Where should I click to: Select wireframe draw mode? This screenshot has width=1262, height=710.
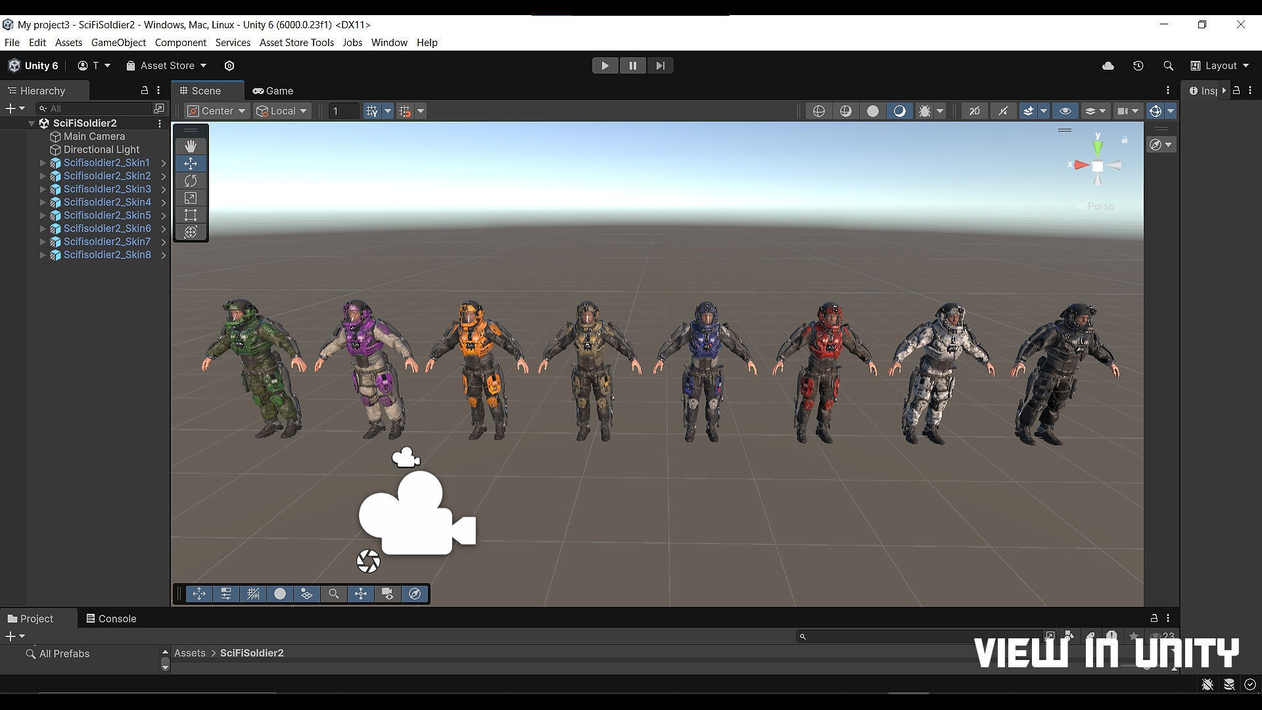pyautogui.click(x=819, y=111)
